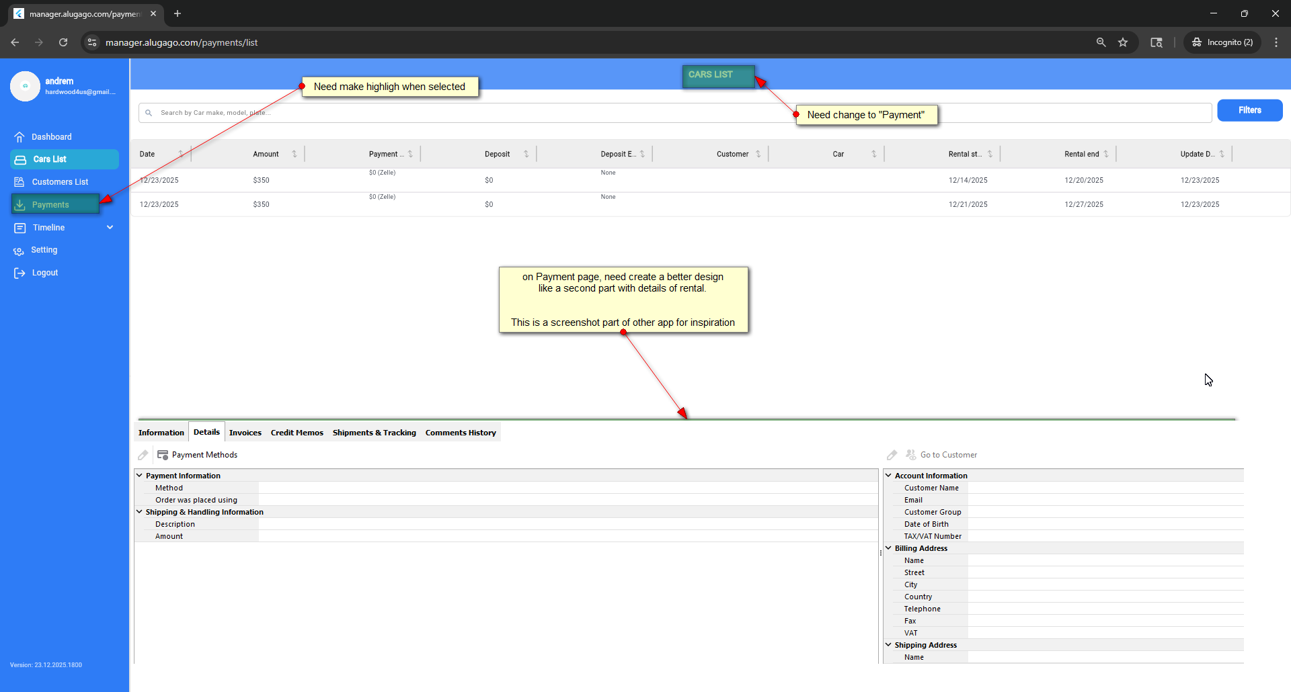Click the Customers List sidebar icon
This screenshot has width=1291, height=692.
19,182
